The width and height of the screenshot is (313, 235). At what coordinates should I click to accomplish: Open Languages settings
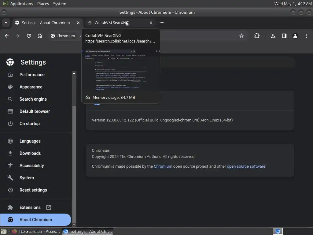coord(30,141)
